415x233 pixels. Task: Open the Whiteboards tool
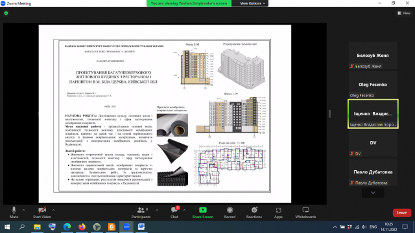305,213
